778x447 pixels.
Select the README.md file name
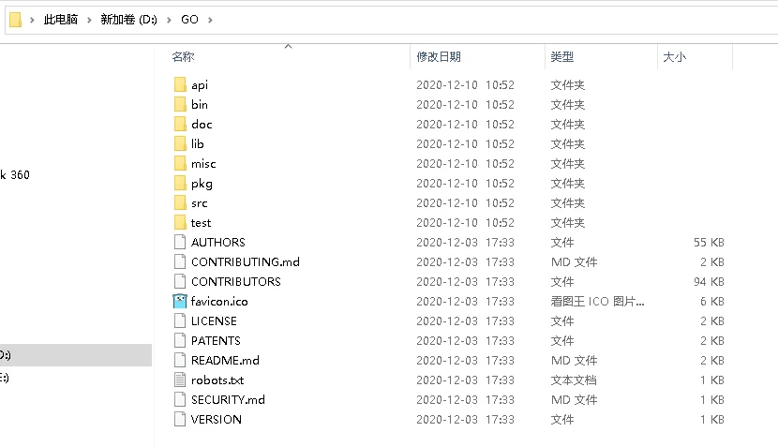(225, 360)
